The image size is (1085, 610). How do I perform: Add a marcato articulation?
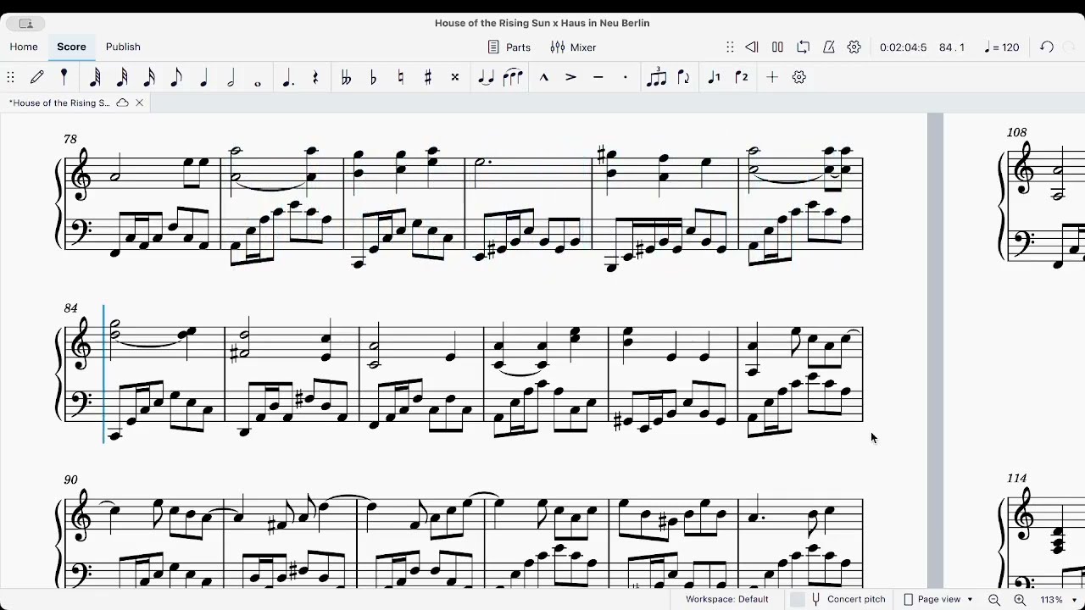(x=544, y=77)
